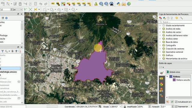Click the Coordenada input field

tap(87, 106)
